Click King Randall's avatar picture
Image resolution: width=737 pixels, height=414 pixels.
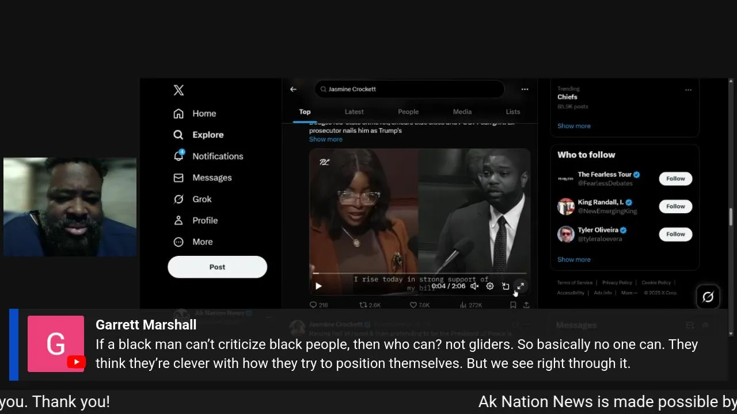tap(566, 206)
